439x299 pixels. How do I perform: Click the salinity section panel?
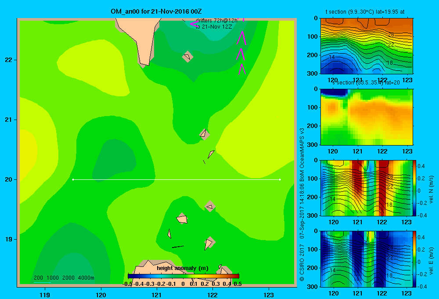pos(367,117)
